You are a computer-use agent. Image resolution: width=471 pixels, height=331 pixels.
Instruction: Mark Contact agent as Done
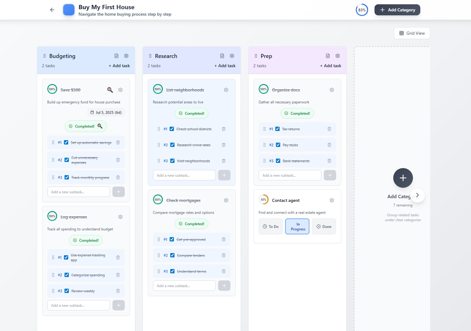click(x=324, y=226)
